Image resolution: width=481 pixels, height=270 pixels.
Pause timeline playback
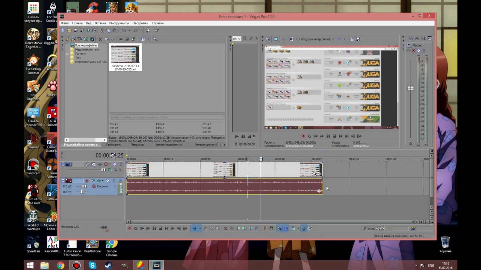(154, 228)
